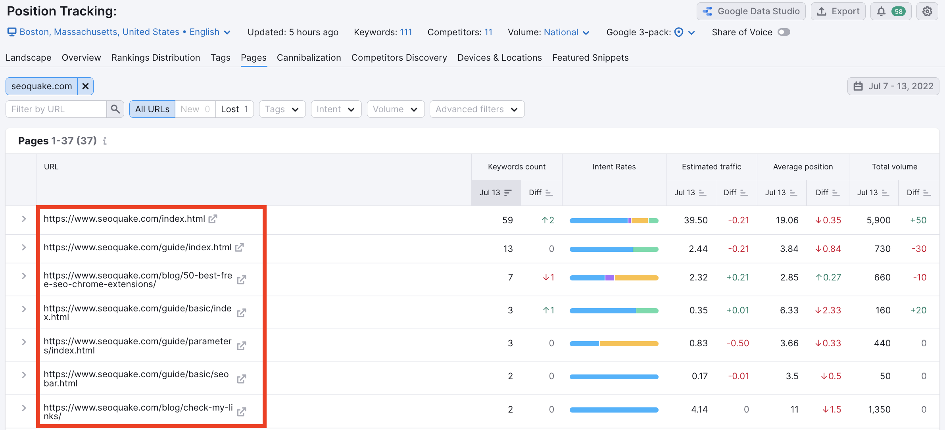Sort Estimated traffic by Diff column

tap(736, 193)
